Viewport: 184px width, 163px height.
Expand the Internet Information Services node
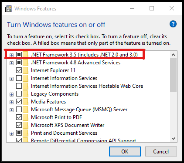(x=11, y=79)
